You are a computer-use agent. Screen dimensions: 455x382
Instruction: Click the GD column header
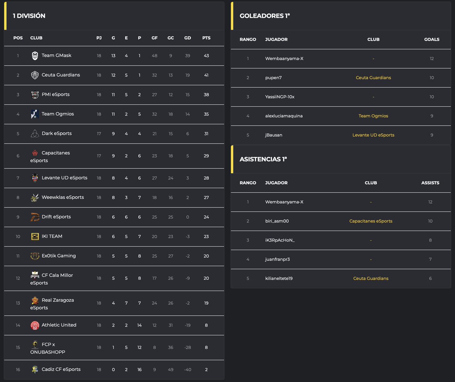[188, 38]
